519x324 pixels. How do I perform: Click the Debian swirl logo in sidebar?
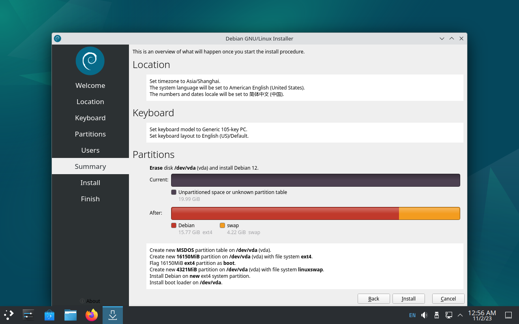point(90,61)
